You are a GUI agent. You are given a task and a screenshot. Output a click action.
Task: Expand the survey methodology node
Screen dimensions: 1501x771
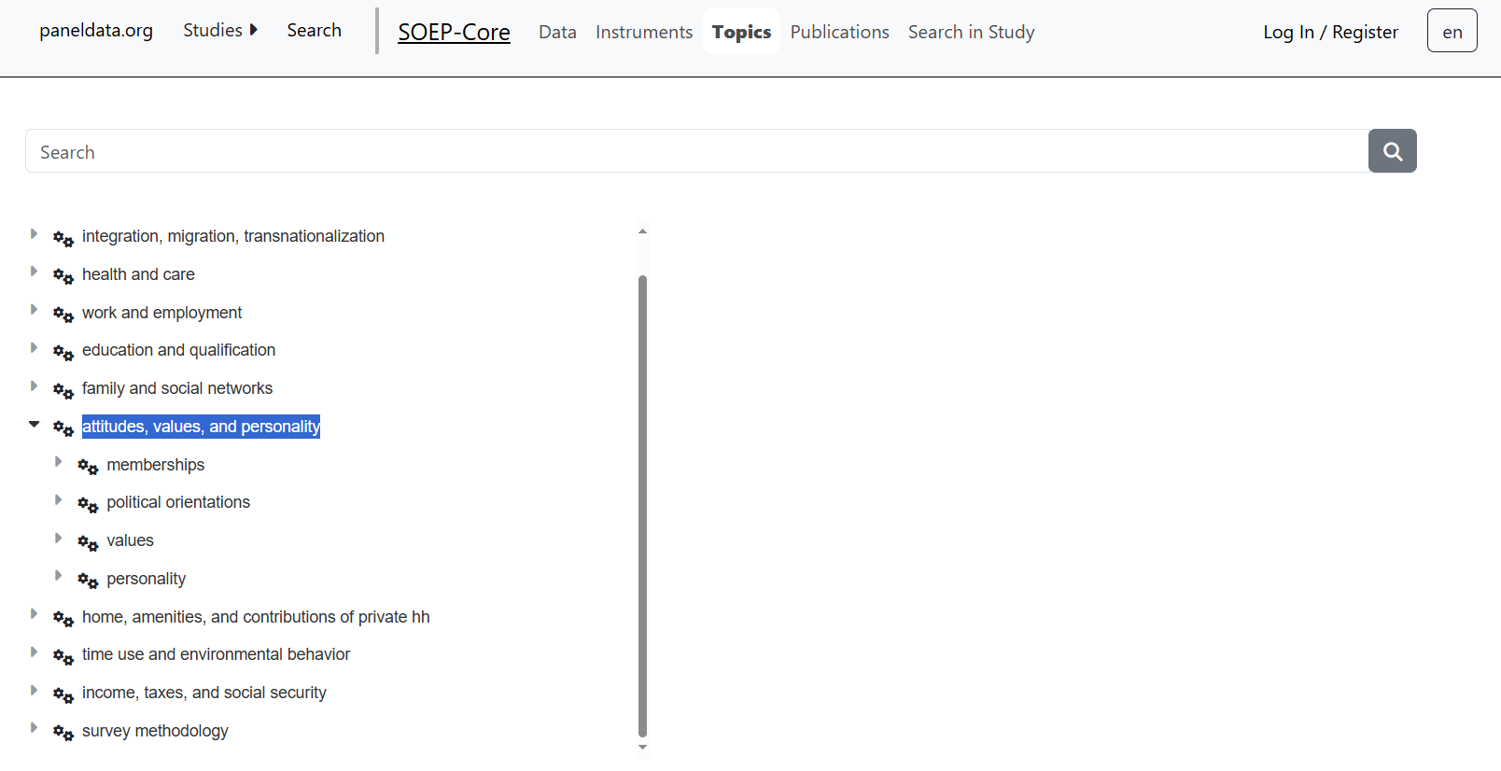coord(34,728)
